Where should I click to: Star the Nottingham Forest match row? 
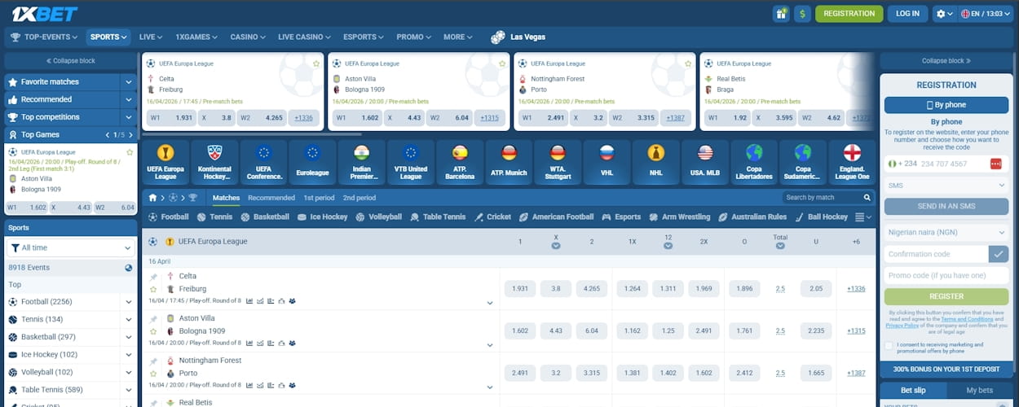pyautogui.click(x=153, y=374)
